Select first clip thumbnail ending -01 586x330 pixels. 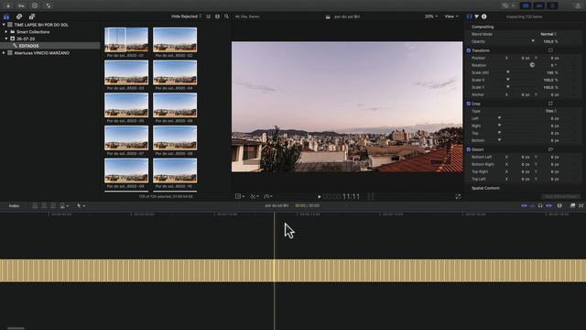(126, 39)
